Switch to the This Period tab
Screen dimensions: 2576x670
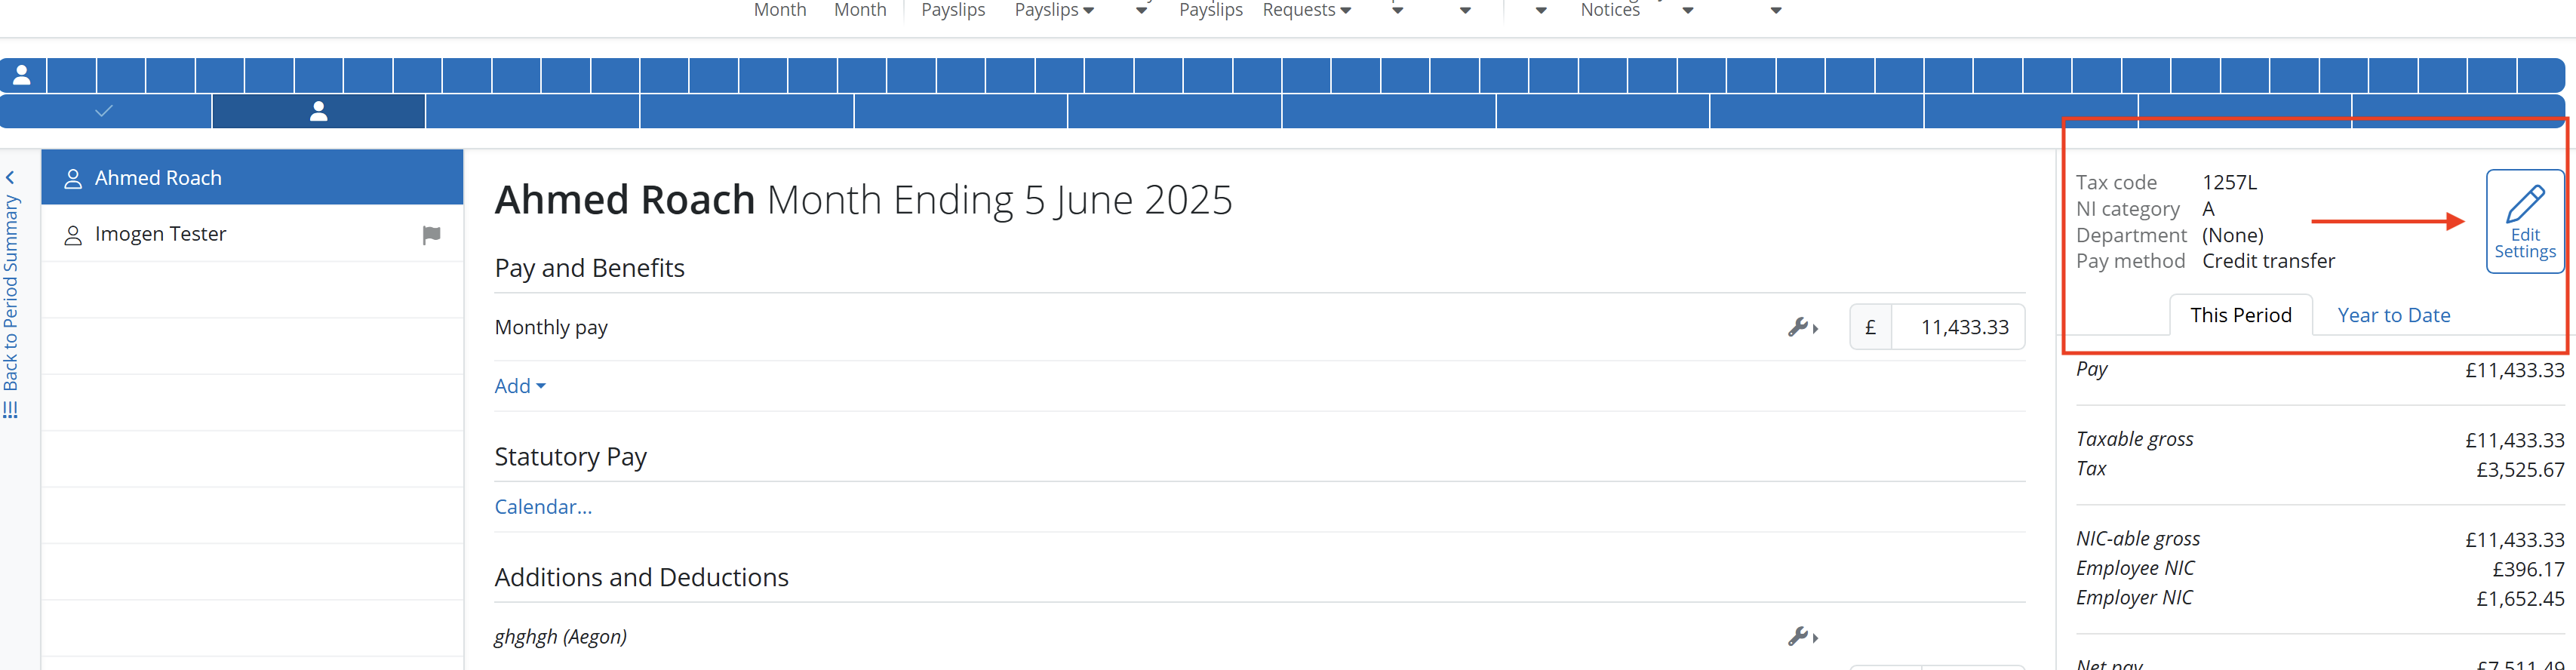[x=2240, y=315]
